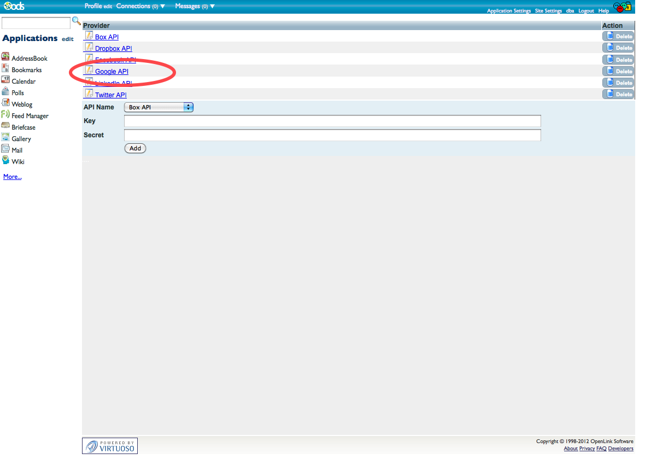Open the Weblog sidebar icon
Image resolution: width=645 pixels, height=465 pixels.
point(5,103)
